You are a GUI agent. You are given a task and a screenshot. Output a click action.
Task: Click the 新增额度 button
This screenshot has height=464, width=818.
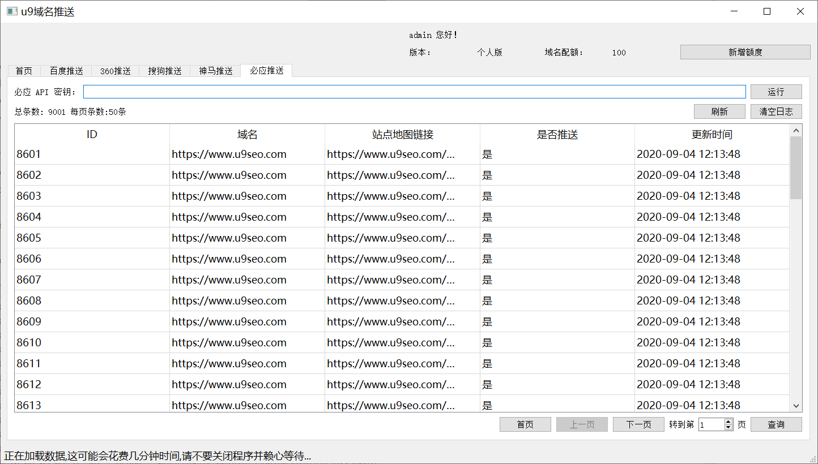tap(745, 52)
